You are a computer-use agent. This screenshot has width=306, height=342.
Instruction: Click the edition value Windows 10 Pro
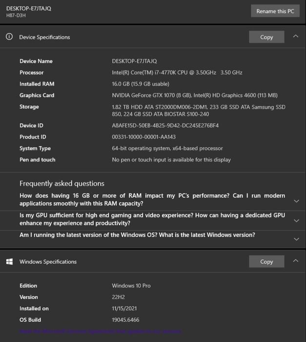(x=131, y=286)
